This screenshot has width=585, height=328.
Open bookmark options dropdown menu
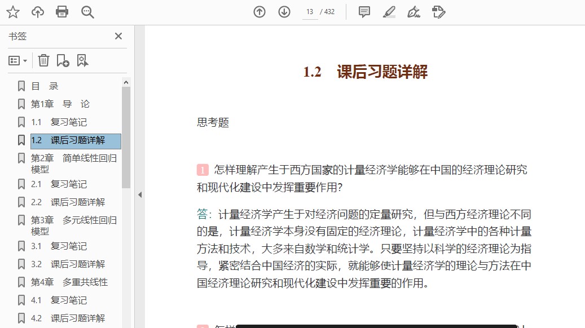coord(17,60)
